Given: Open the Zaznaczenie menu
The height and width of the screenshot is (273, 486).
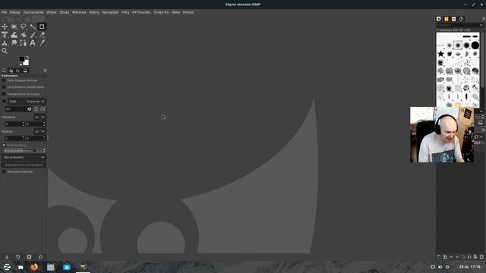Looking at the screenshot, I should point(33,12).
